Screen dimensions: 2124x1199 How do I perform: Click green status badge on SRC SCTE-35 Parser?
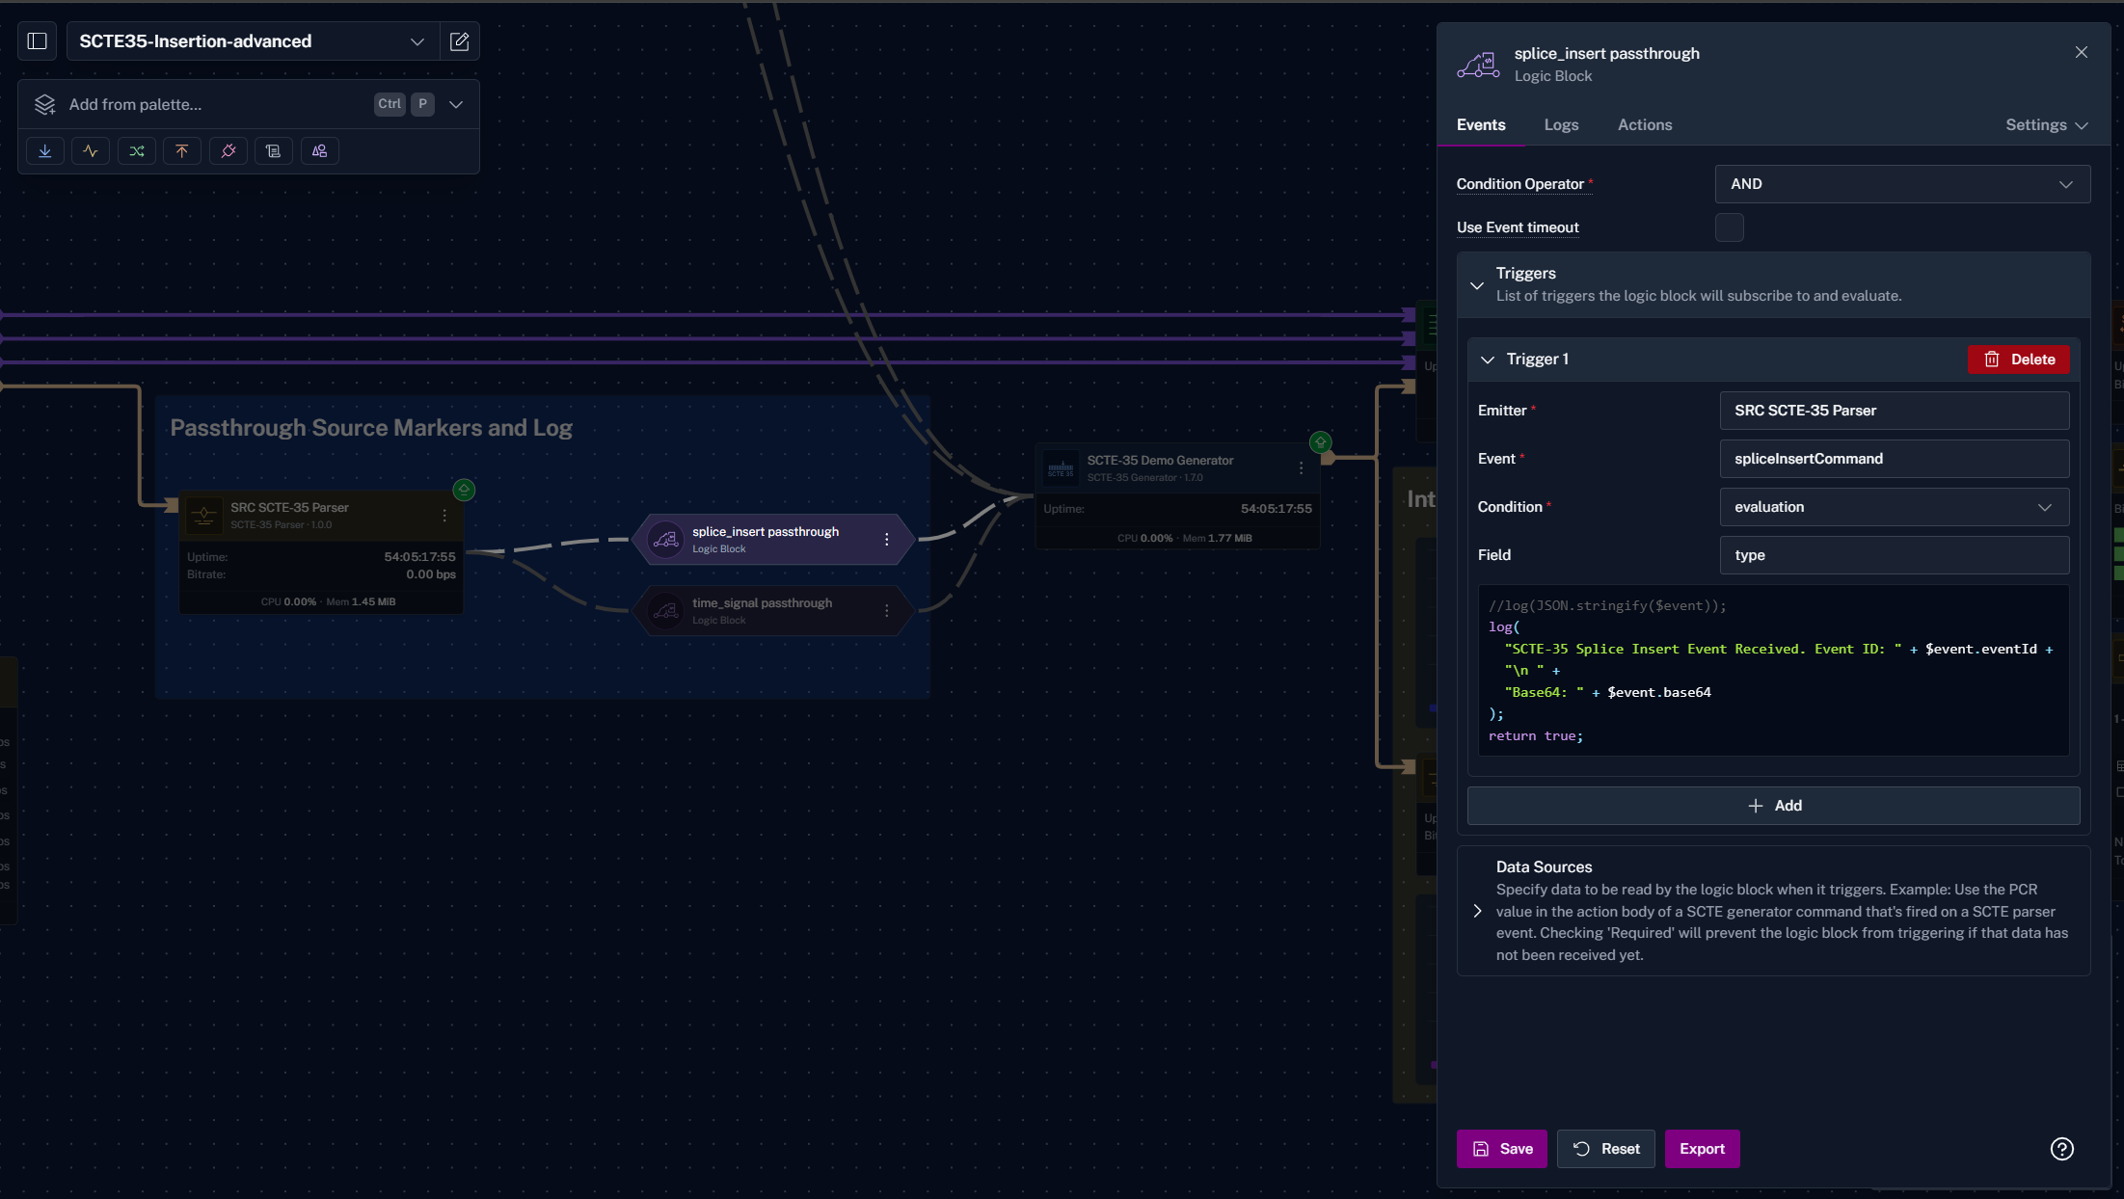point(464,490)
